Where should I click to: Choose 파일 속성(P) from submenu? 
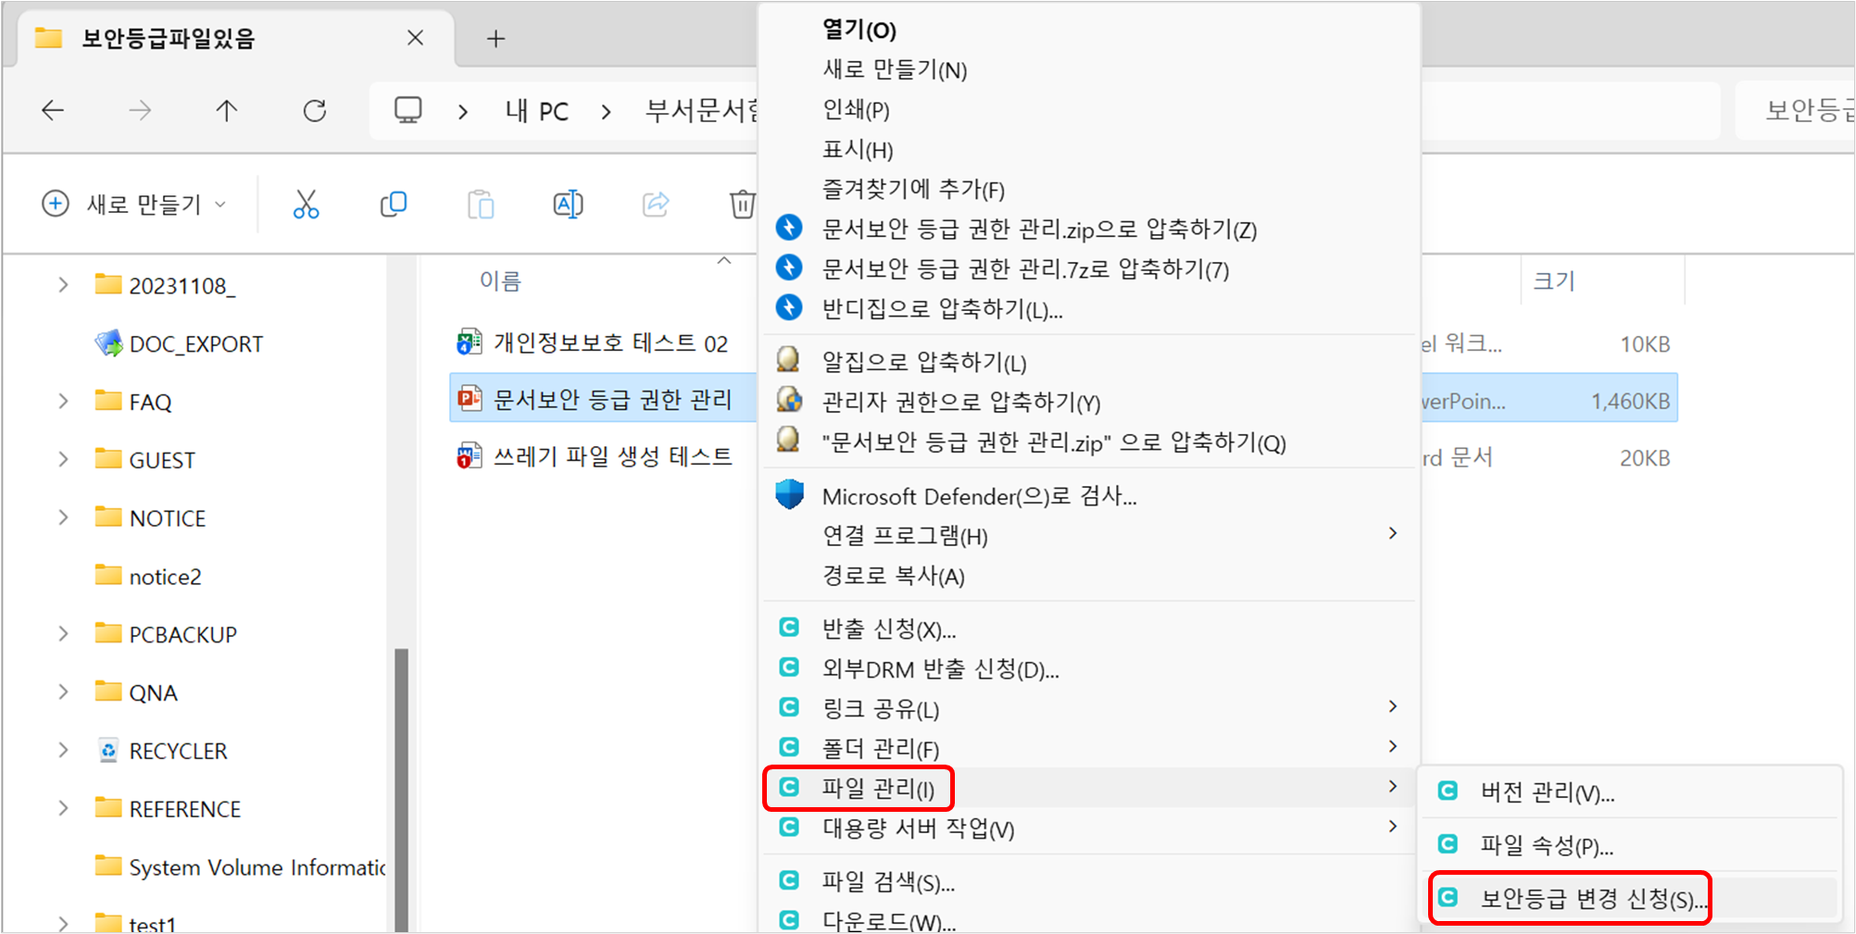click(1547, 845)
